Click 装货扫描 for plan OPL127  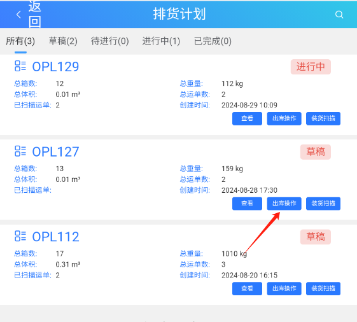(323, 204)
